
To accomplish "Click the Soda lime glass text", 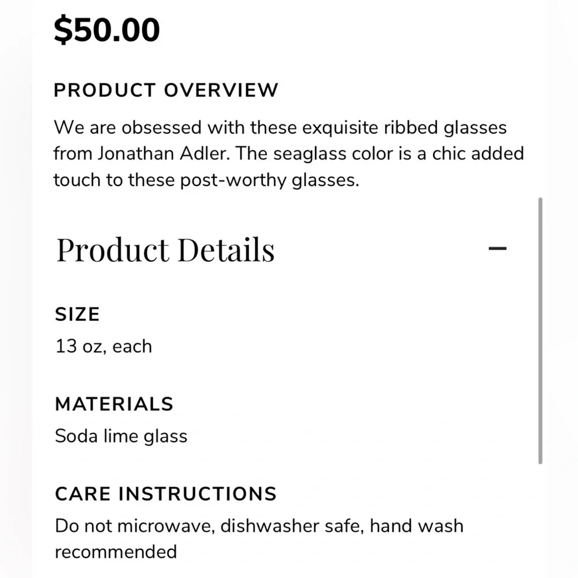I will coord(121,436).
